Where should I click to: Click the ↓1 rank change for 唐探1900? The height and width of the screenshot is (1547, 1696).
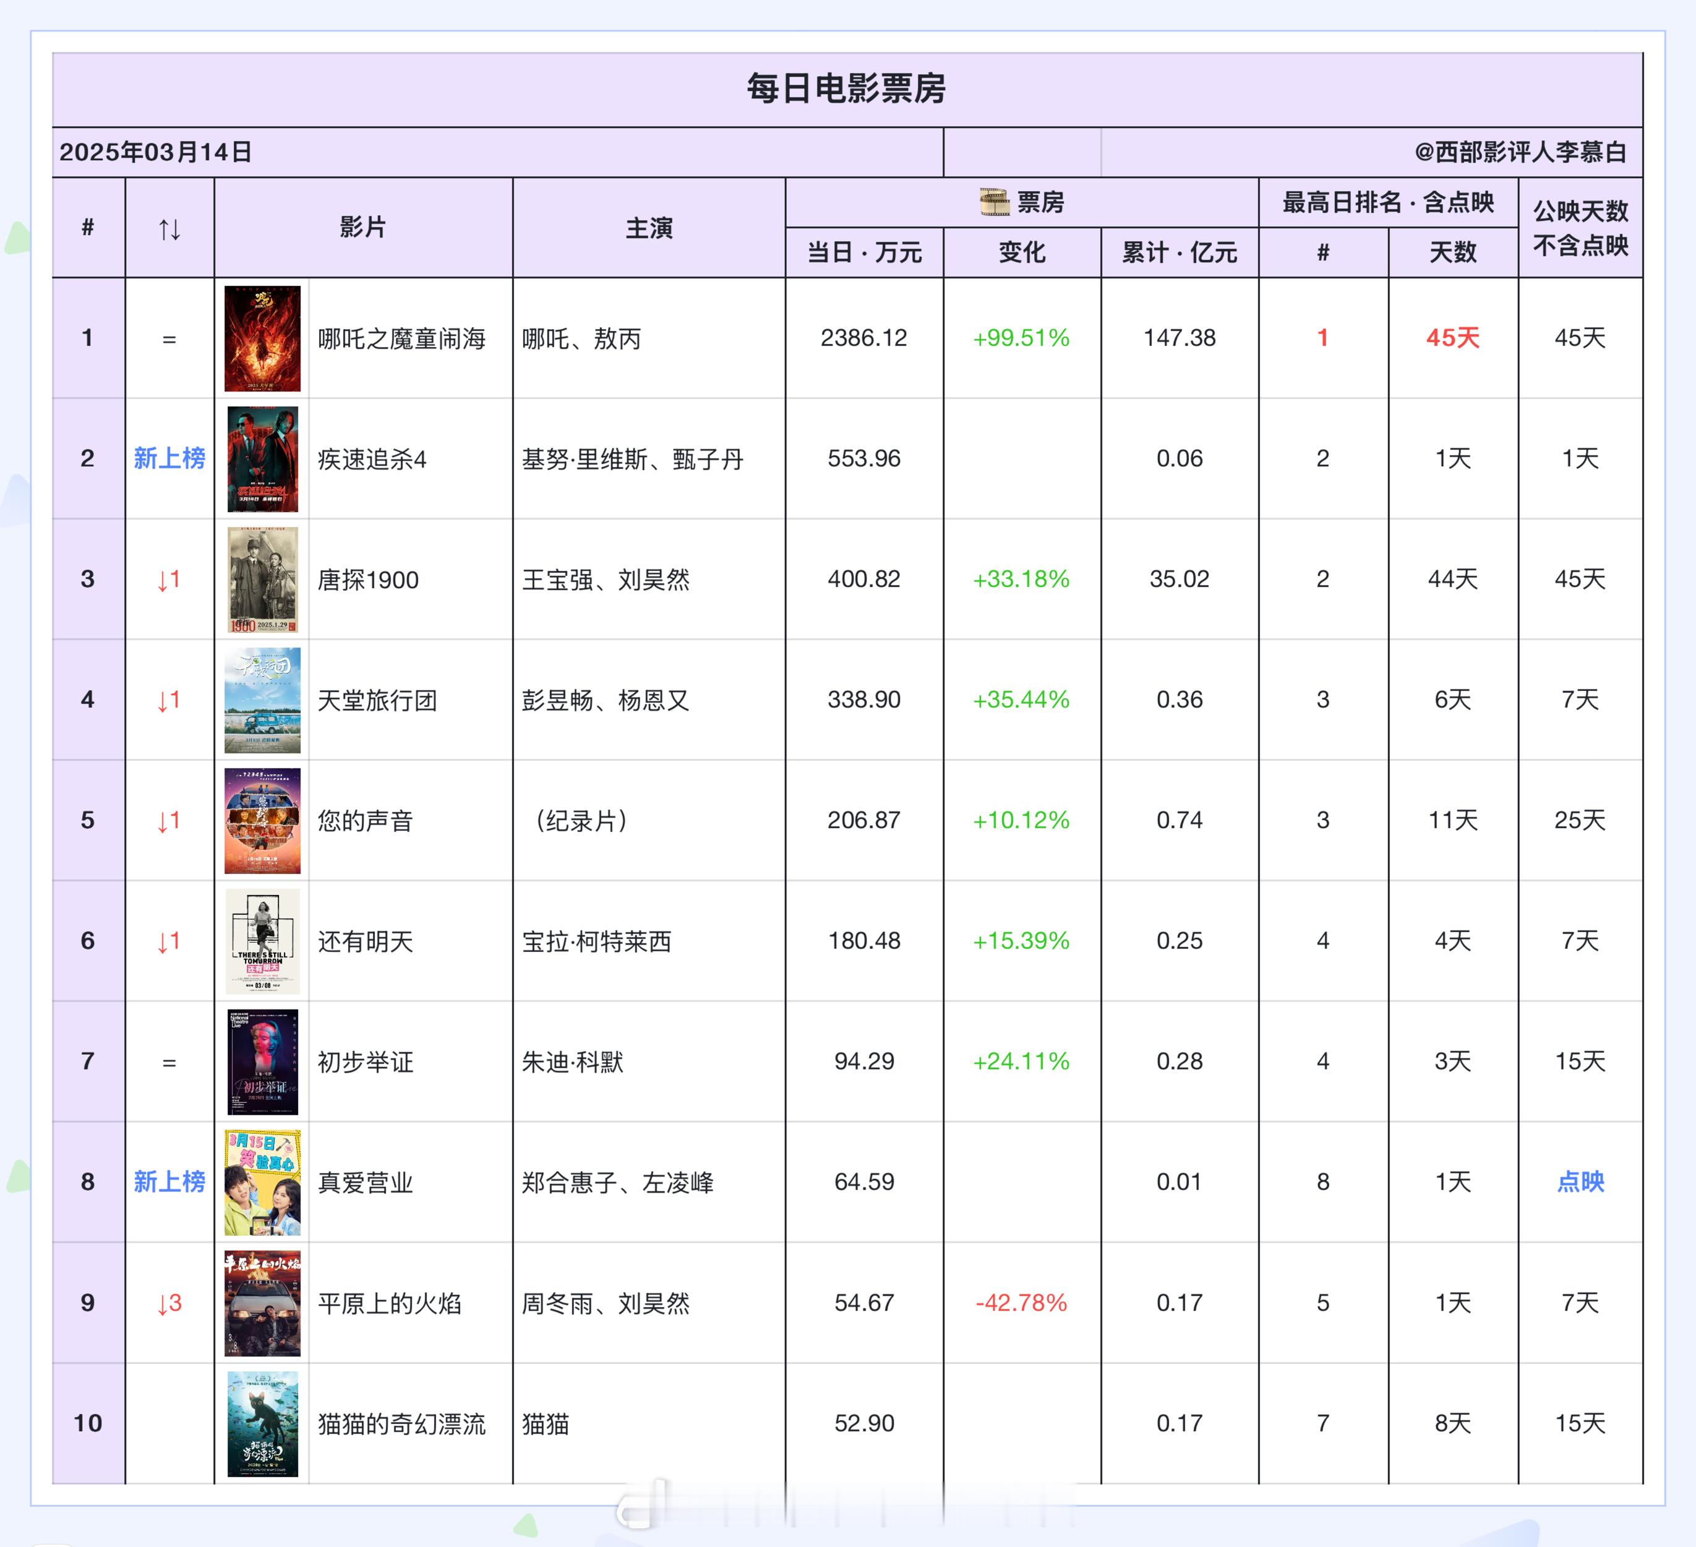pyautogui.click(x=169, y=580)
